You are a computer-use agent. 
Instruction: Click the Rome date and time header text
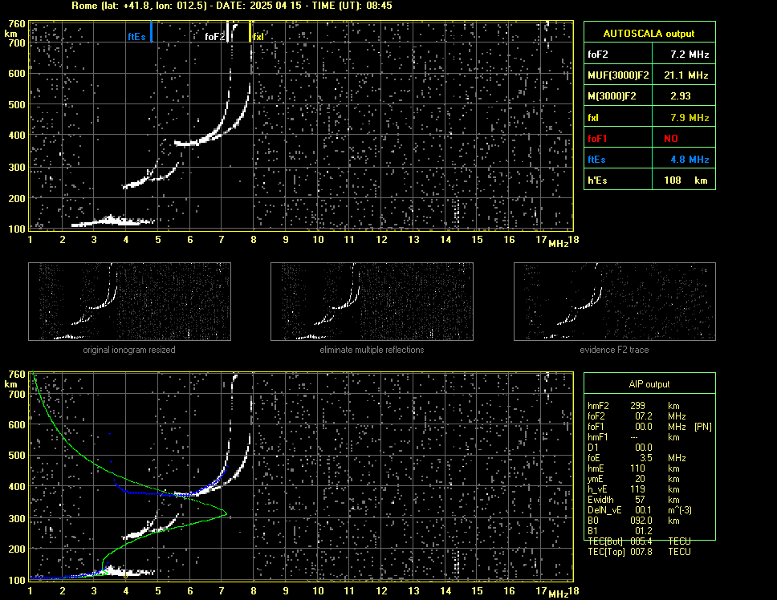(232, 6)
